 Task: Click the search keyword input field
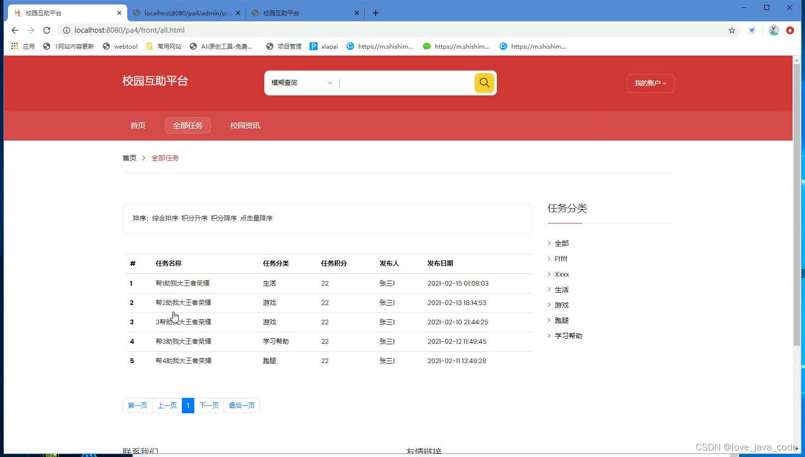tap(405, 83)
